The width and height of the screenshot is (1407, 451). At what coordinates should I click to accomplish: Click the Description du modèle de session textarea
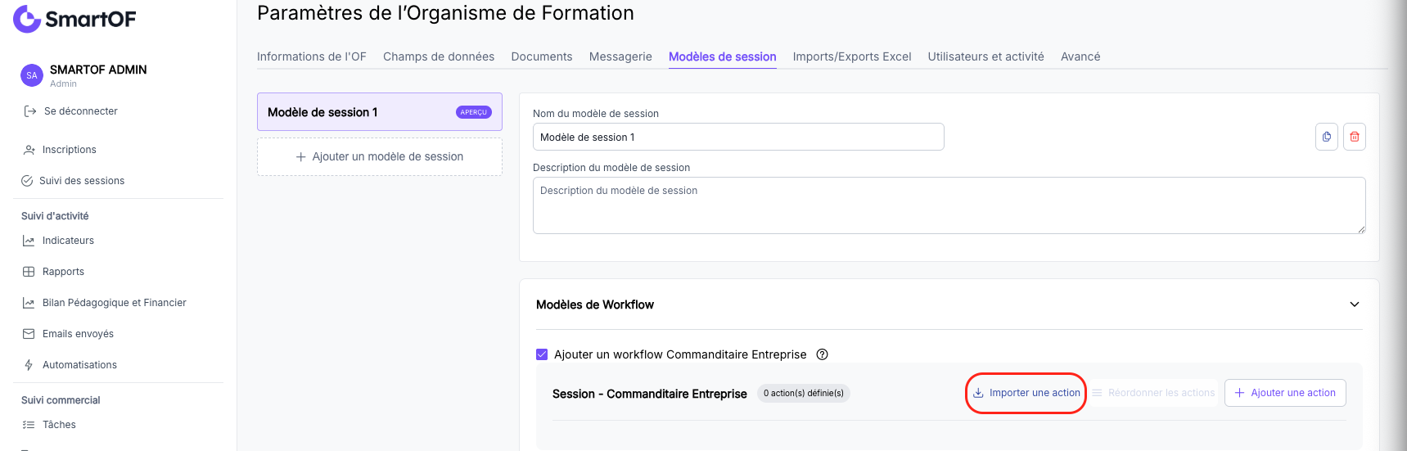(949, 205)
